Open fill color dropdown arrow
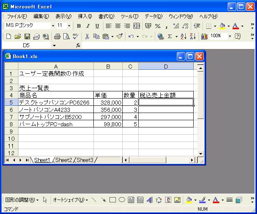This screenshot has height=214, width=257. pyautogui.click(x=229, y=26)
